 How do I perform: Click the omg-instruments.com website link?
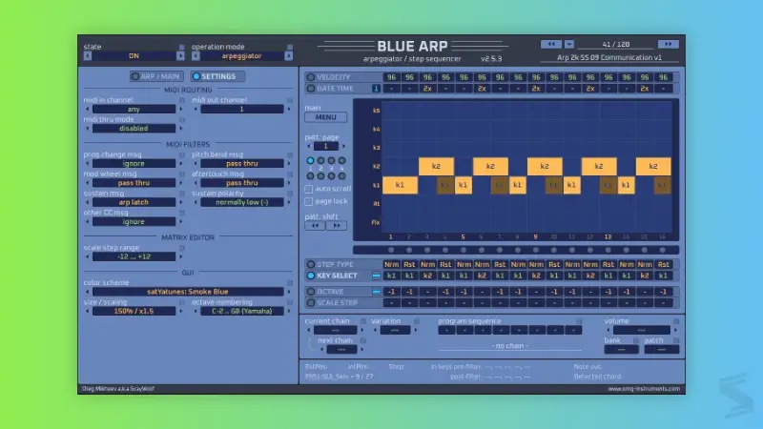(x=644, y=389)
